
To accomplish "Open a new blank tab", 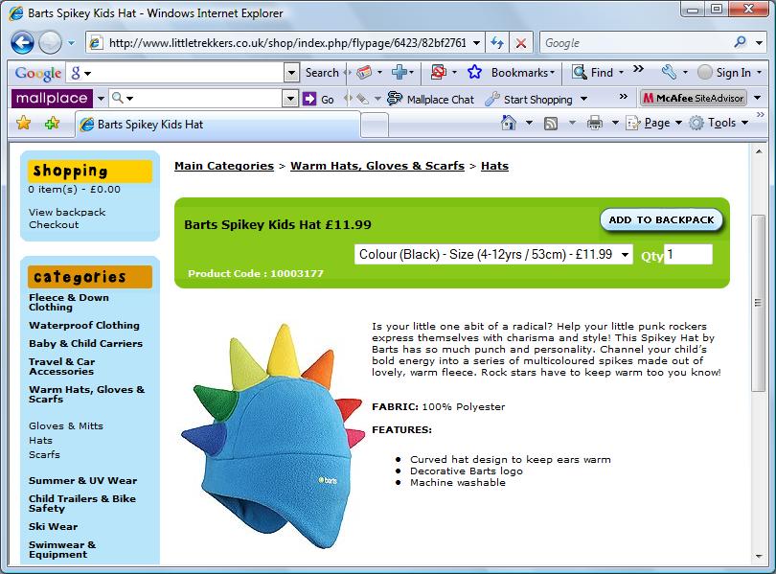I will click(375, 125).
